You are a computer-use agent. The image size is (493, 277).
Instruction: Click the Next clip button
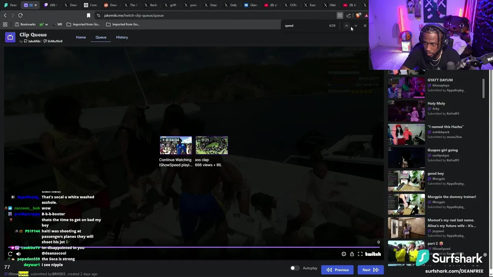coord(371,270)
